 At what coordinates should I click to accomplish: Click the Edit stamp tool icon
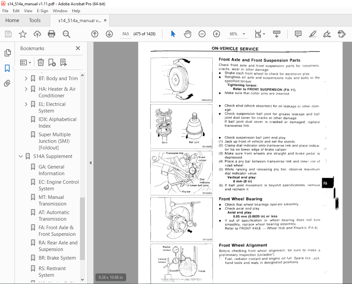pos(341,34)
